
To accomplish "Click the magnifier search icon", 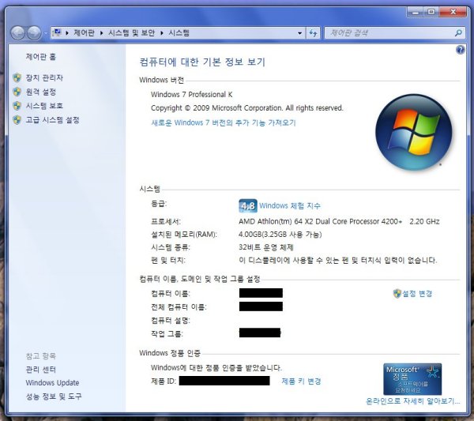I will coord(458,33).
